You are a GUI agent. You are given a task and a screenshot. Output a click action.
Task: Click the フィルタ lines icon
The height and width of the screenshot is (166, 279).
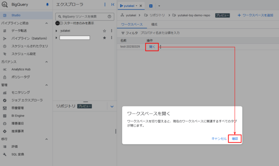tap(123, 33)
